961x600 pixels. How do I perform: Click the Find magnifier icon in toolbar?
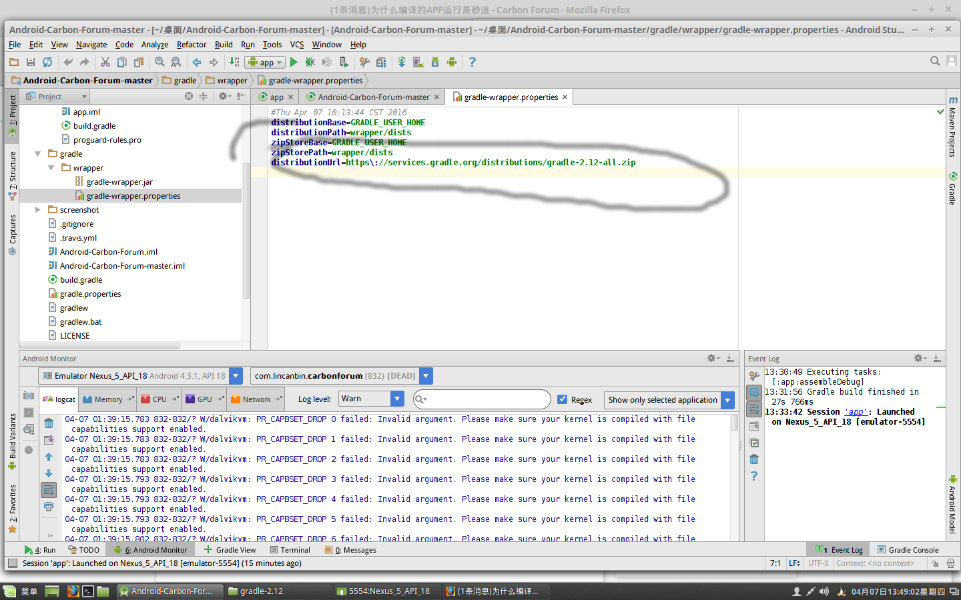point(159,62)
